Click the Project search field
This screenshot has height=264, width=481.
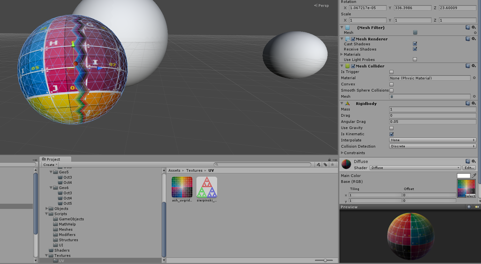263,165
